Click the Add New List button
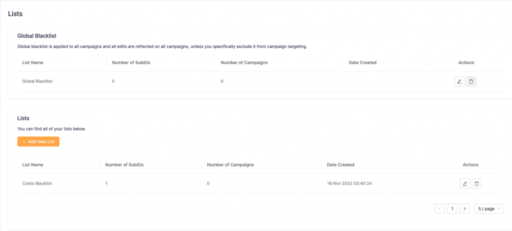 coord(38,142)
